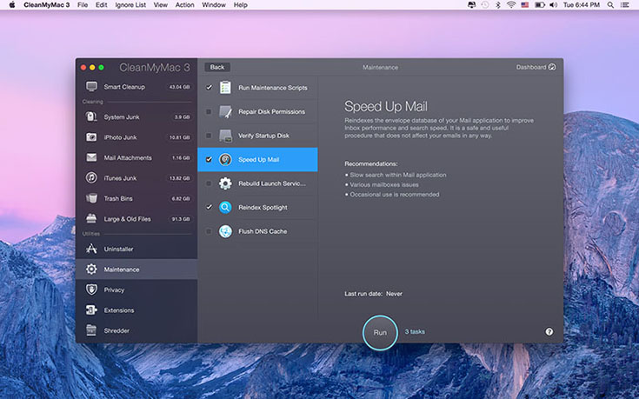
Task: Click the Verify Startup Disk icon
Action: point(225,136)
